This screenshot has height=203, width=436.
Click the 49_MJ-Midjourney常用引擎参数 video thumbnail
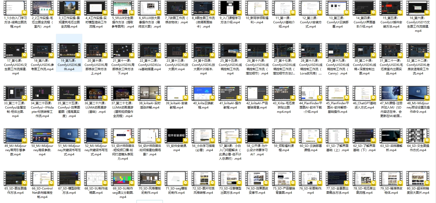[15, 136]
